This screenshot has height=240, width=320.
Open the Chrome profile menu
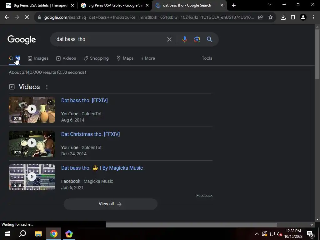[x=303, y=17]
